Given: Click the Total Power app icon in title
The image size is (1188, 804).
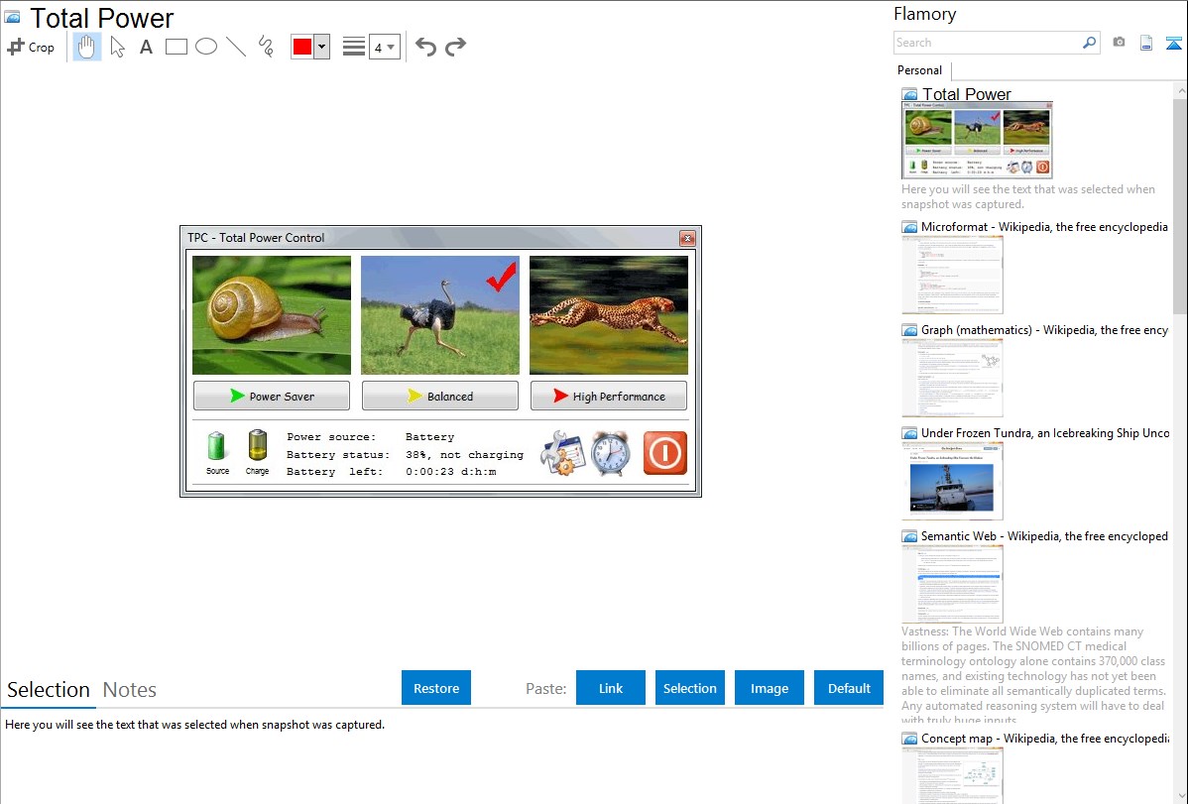Looking at the screenshot, I should click(x=12, y=17).
